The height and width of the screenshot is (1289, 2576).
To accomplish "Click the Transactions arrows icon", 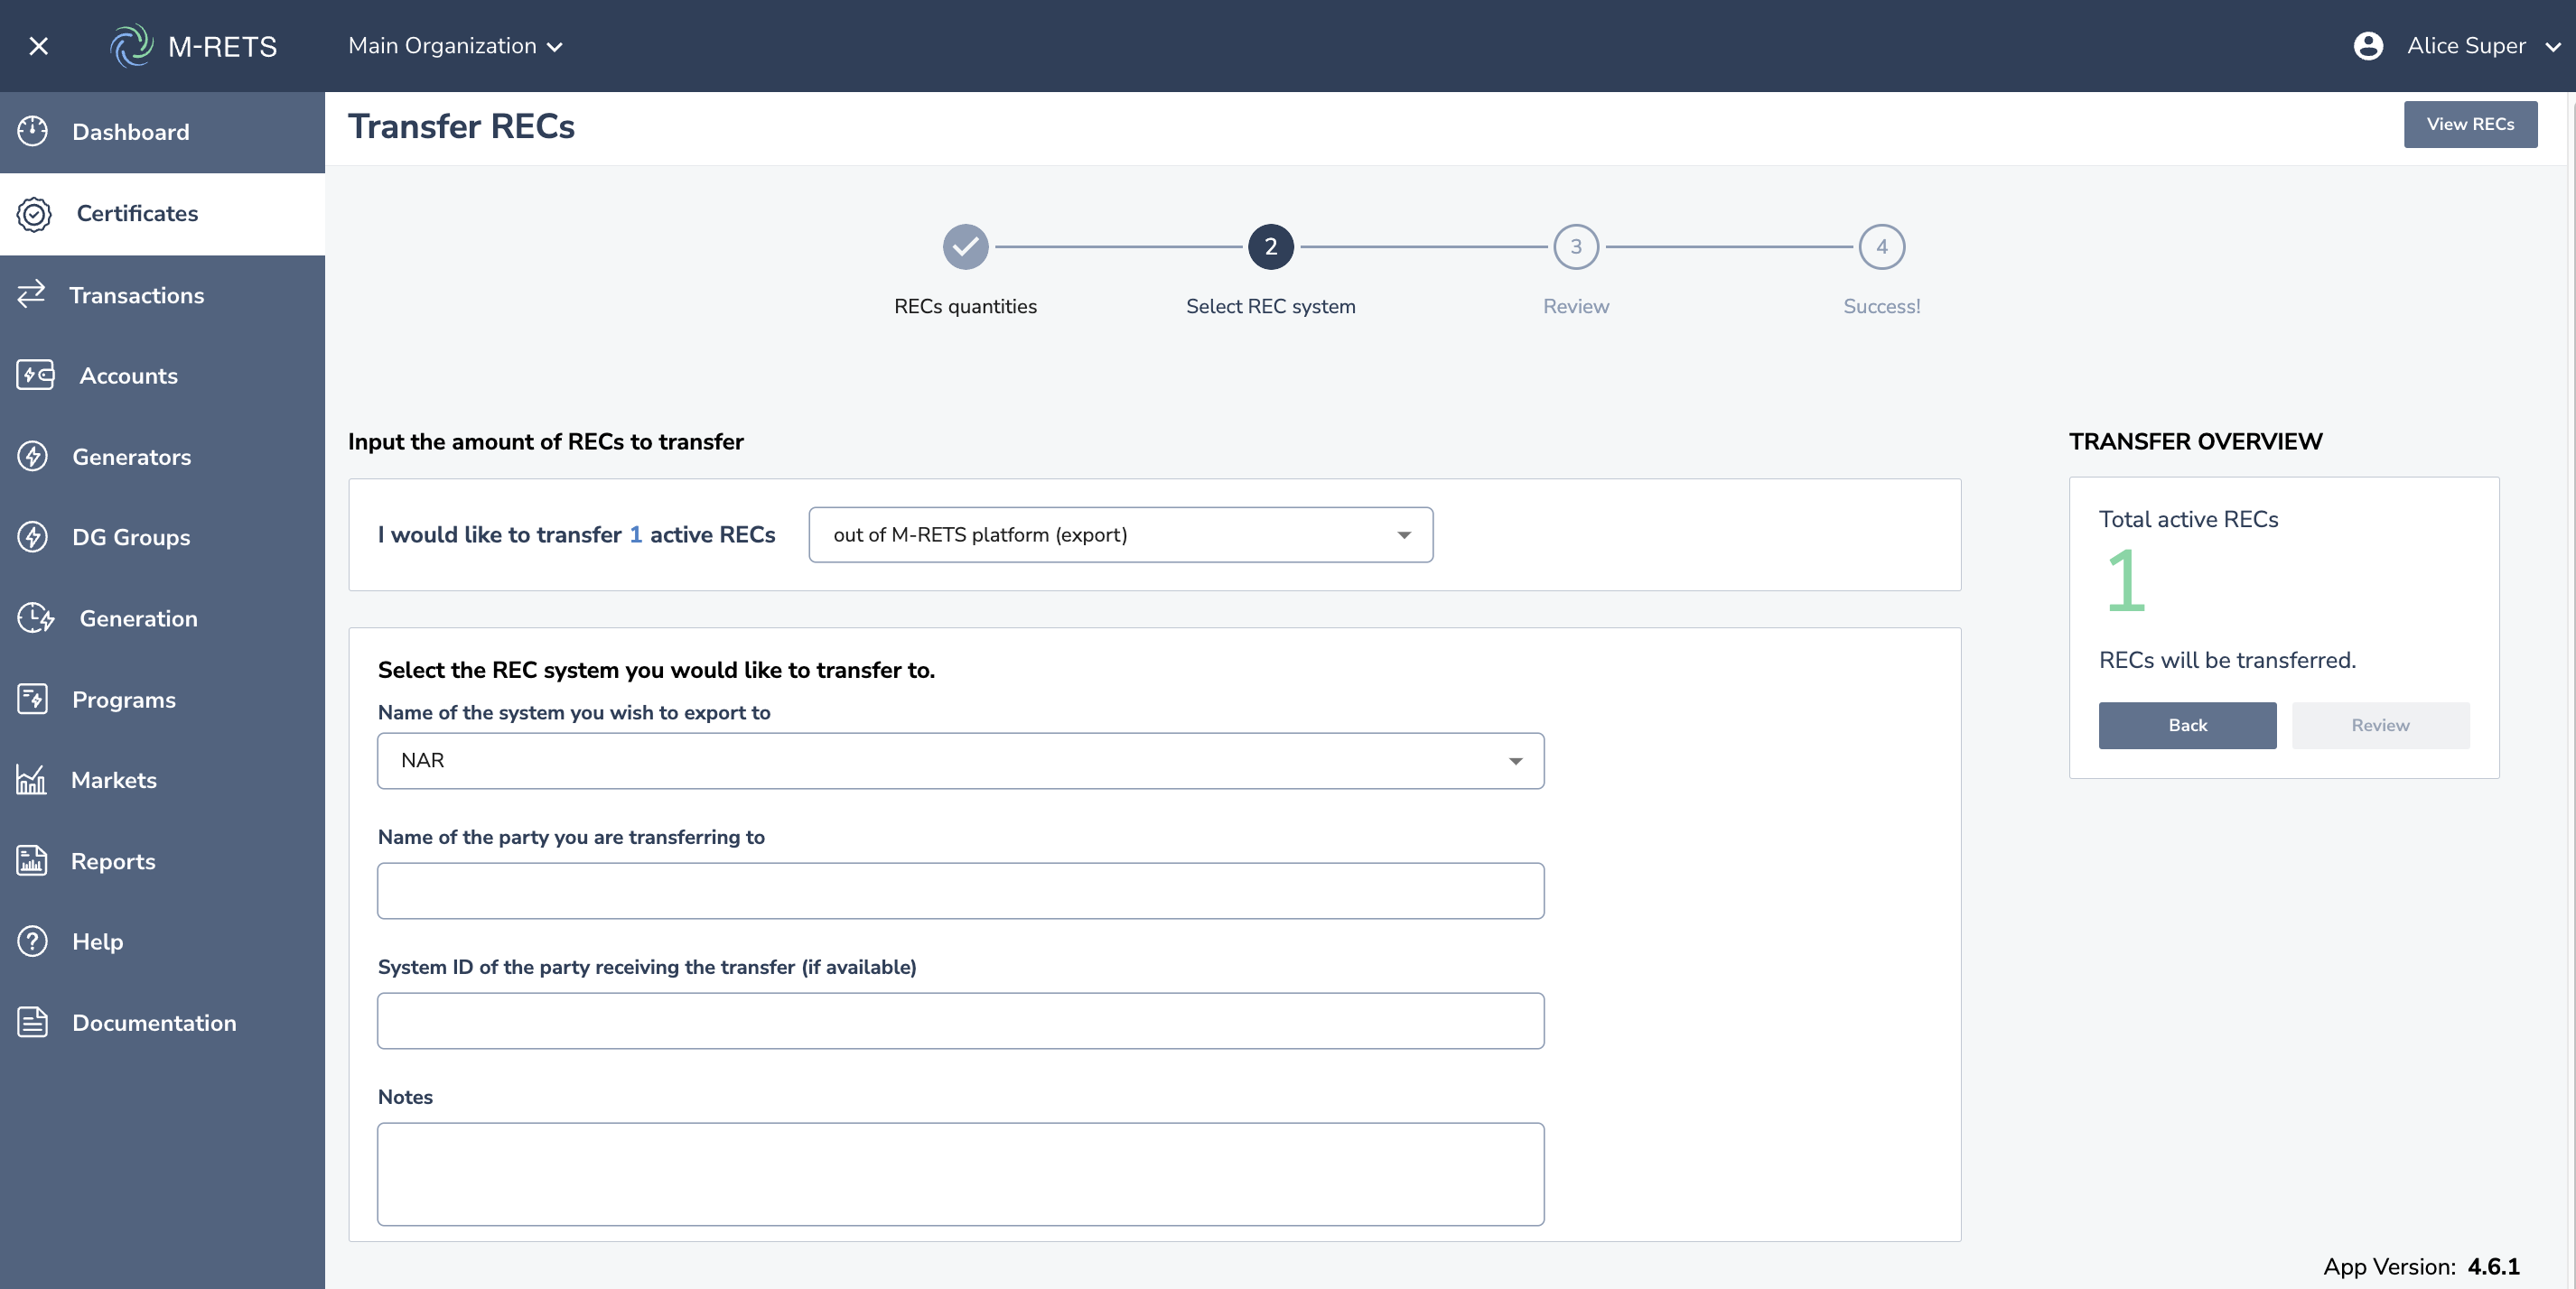I will 32,293.
